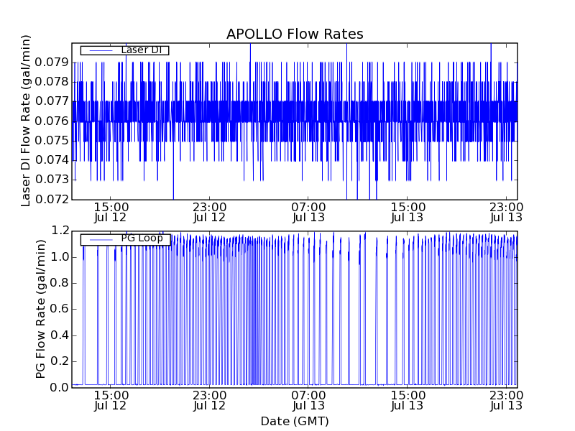This screenshot has height=431, width=575.
Task: Click the 0.079 tick label on upper plot
Action: [x=52, y=62]
